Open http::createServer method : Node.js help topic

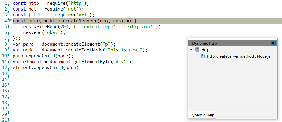point(239,56)
